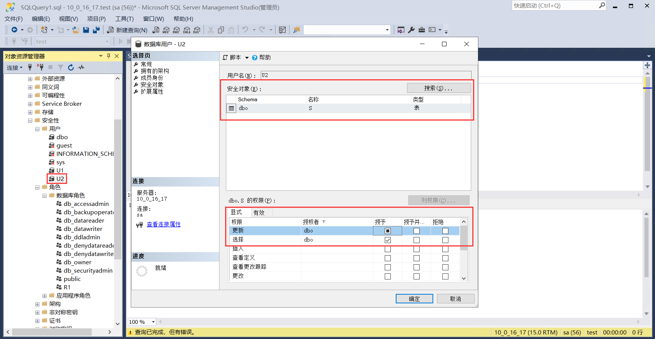Viewport: 655px width, 339px height.
Task: Click the activity monitor pulse icon in Object Explorer
Action: [81, 67]
